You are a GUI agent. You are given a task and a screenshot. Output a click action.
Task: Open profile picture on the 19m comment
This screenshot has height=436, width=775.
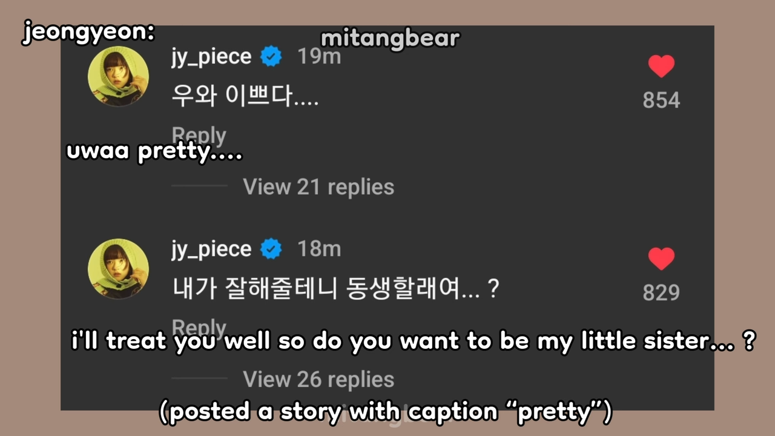118,76
